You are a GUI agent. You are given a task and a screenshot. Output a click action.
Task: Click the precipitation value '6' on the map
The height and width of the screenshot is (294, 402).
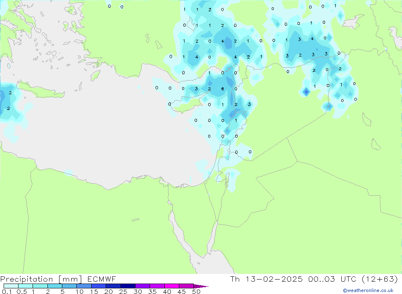[223, 89]
